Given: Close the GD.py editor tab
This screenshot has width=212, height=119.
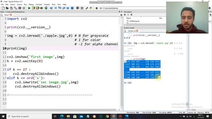Looking at the screenshot, I should tap(11, 15).
